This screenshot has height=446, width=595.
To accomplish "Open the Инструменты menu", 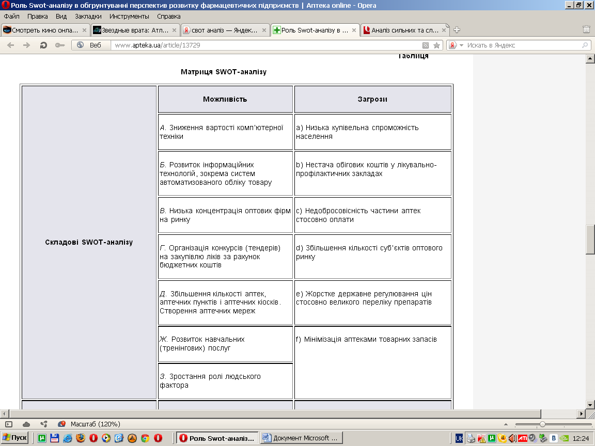I will click(x=129, y=17).
